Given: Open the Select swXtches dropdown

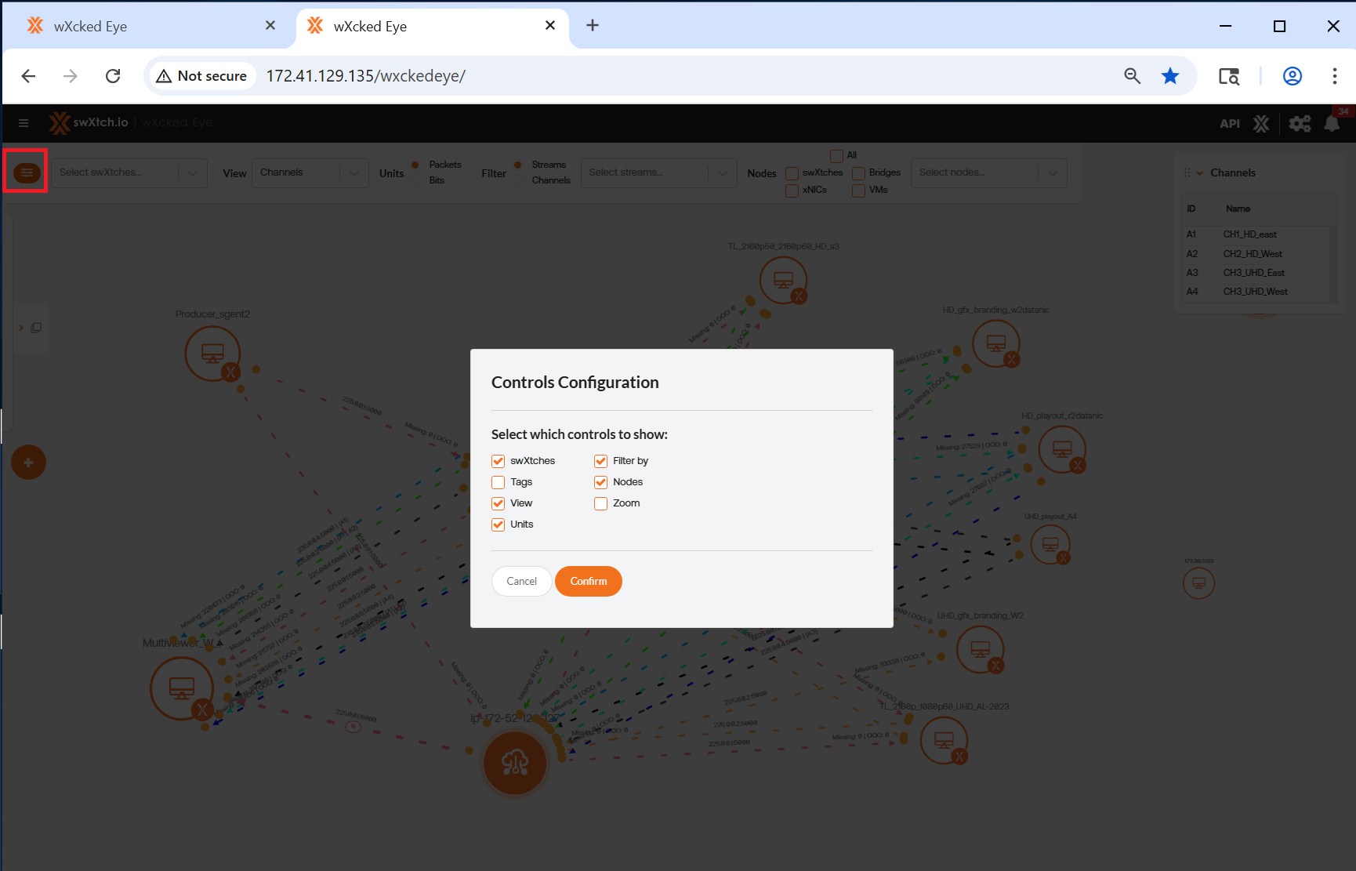Looking at the screenshot, I should coord(129,173).
